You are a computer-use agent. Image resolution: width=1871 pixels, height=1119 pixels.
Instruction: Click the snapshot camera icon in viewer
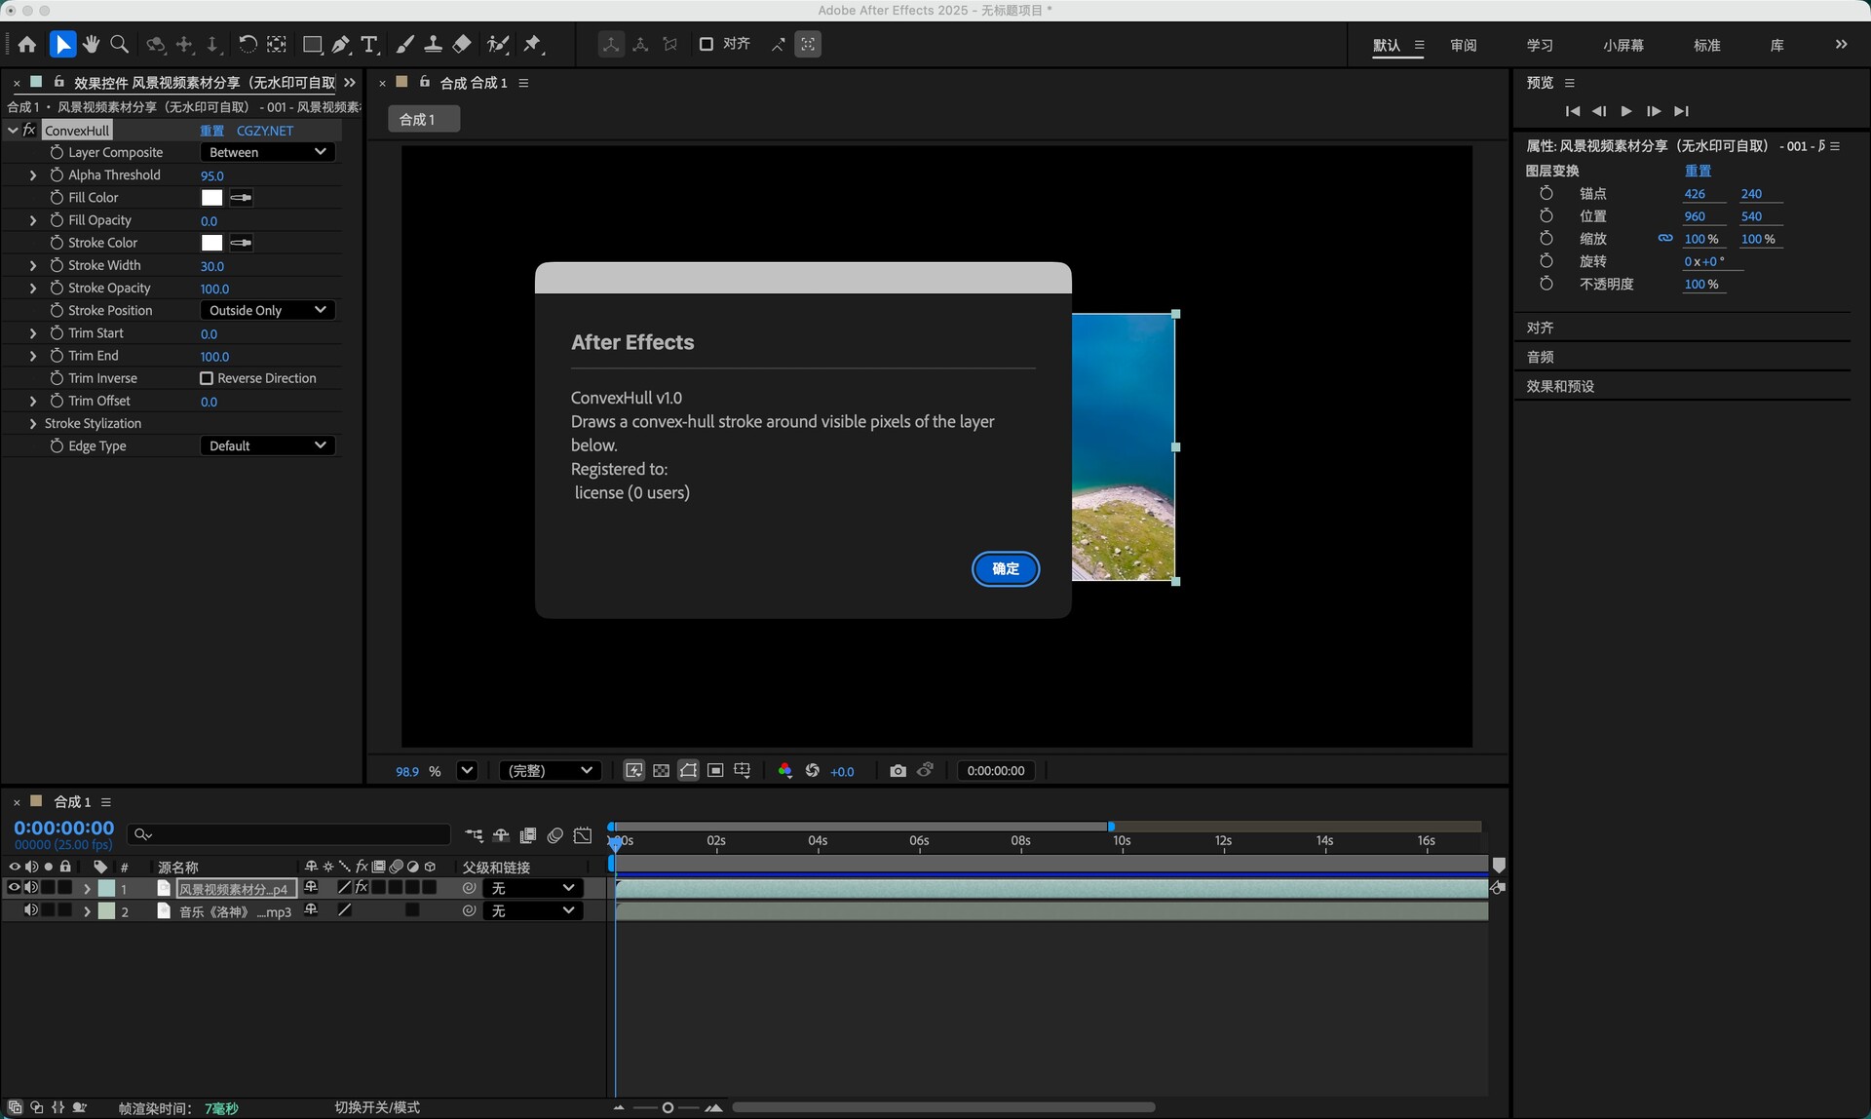pyautogui.click(x=897, y=771)
